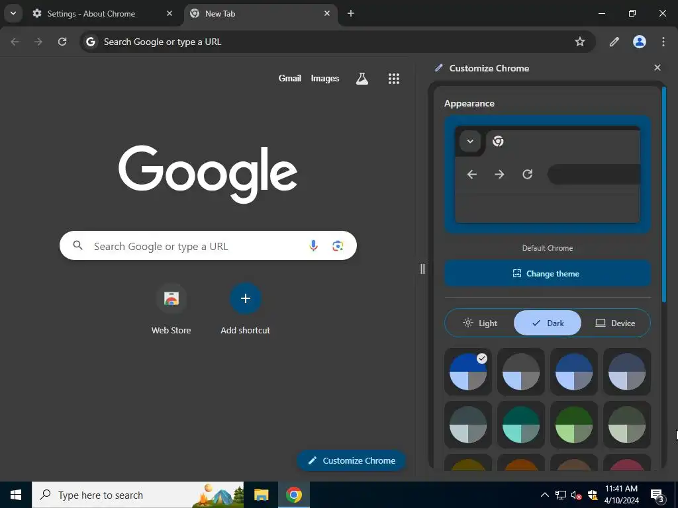This screenshot has height=508, width=678.
Task: Pick the sage grey-green color swatch
Action: point(627,425)
